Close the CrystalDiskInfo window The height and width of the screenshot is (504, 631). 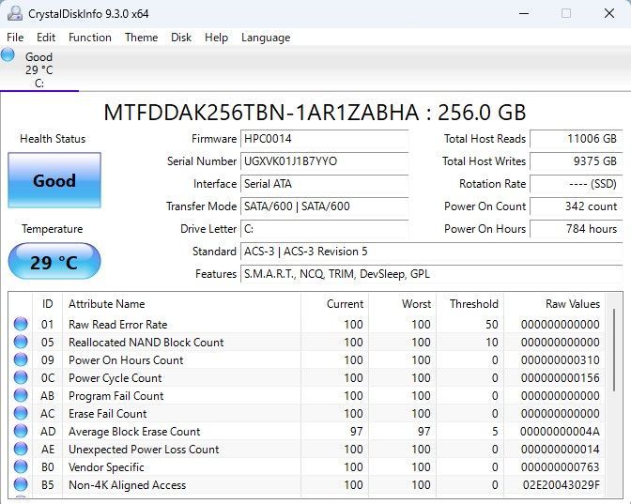609,14
